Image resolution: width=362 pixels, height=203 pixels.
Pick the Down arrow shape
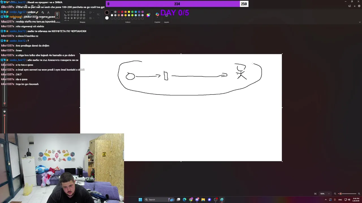tap(65, 18)
